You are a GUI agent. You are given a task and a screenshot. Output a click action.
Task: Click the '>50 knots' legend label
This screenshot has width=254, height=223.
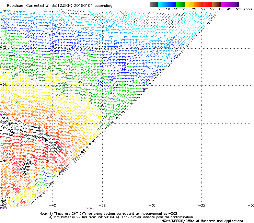point(244,9)
